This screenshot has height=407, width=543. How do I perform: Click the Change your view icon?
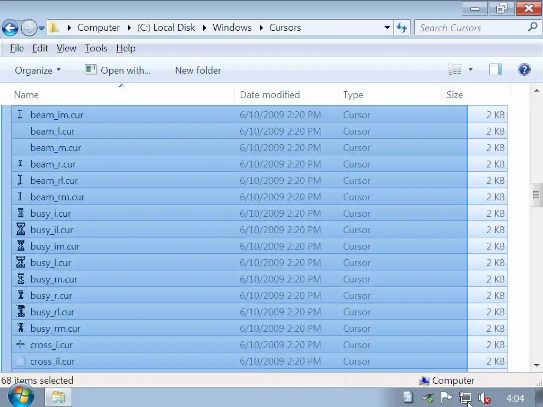pyautogui.click(x=454, y=69)
